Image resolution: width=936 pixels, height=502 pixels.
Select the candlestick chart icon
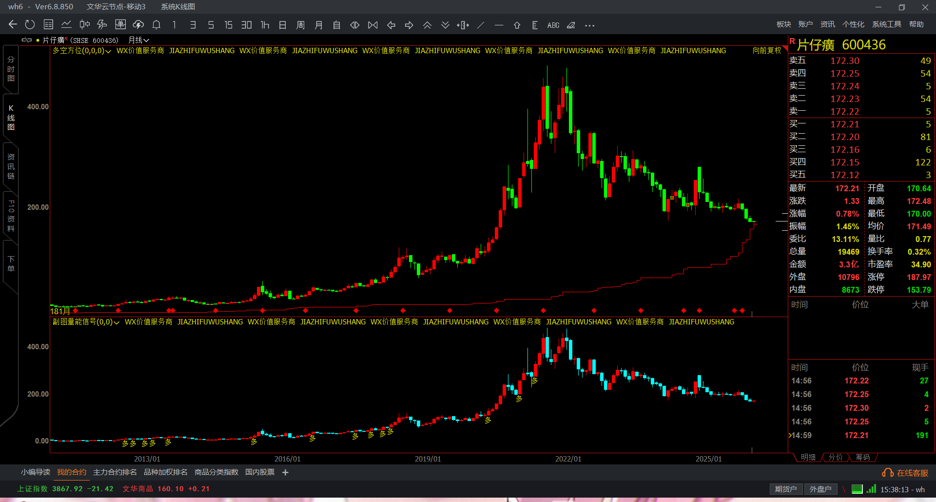(84, 25)
